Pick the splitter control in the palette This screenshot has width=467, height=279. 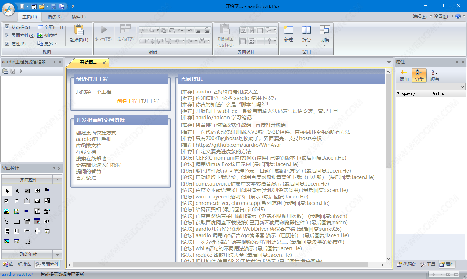pyautogui.click(x=37, y=231)
